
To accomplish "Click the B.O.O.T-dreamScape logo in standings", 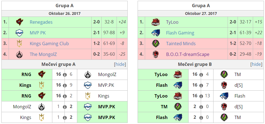I will click(x=156, y=54).
